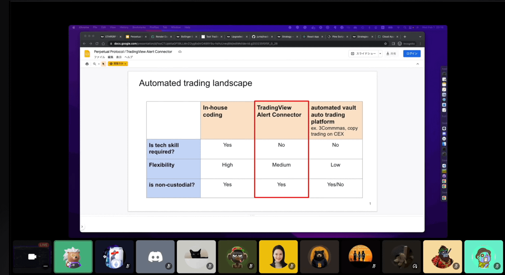
Task: Select the cursor pointer tool
Action: point(103,64)
